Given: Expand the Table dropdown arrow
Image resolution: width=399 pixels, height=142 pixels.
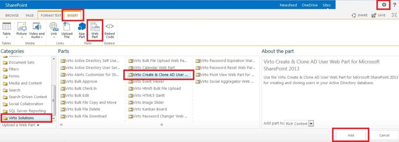Looking at the screenshot, I should (x=7, y=37).
